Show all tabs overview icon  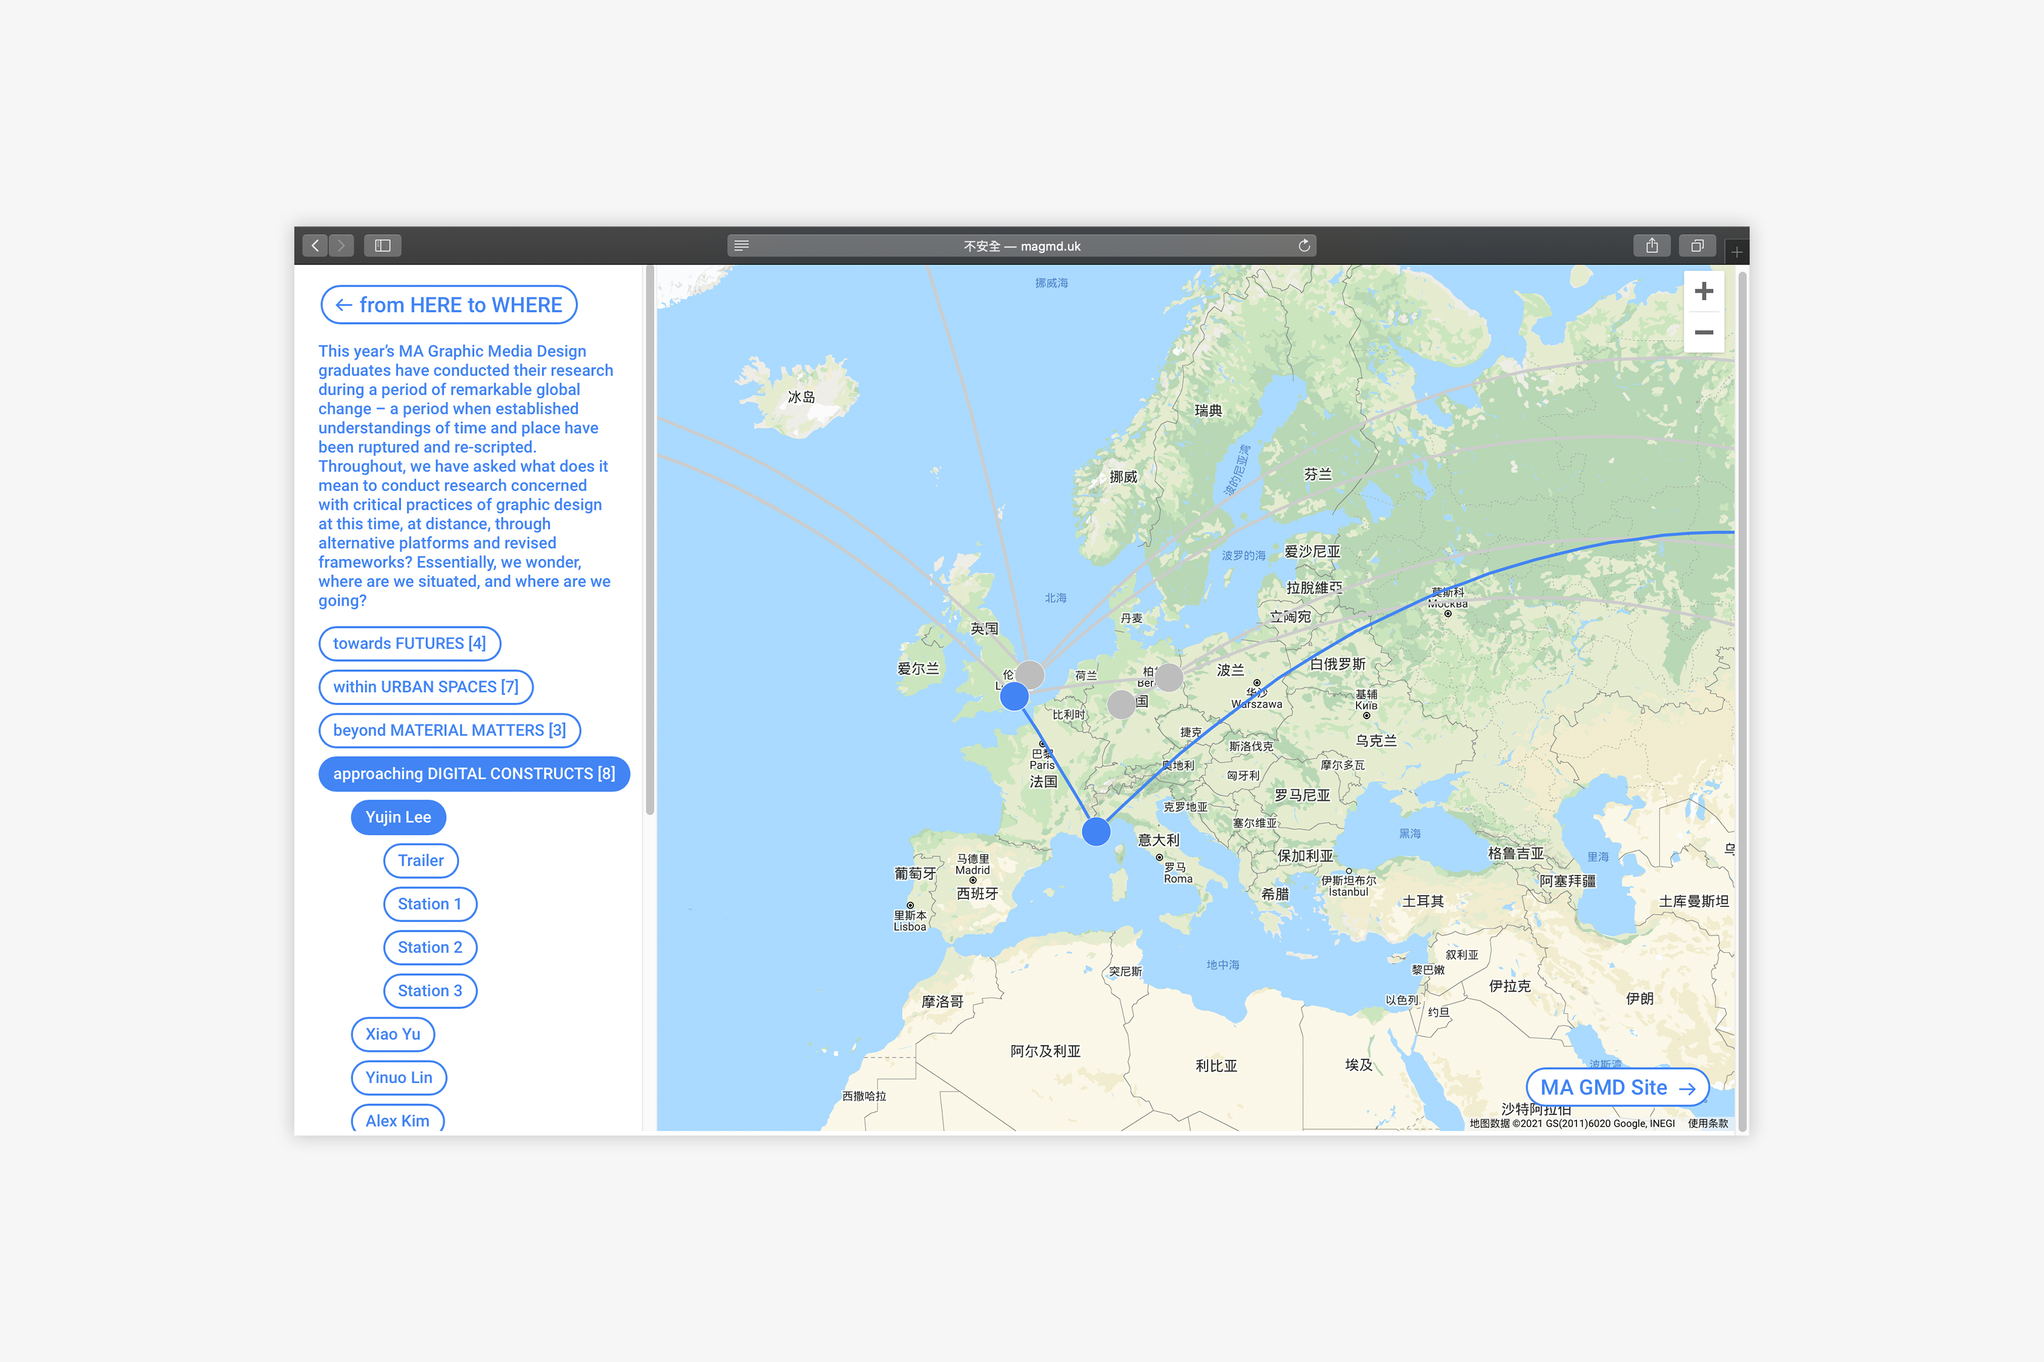[x=1697, y=246]
